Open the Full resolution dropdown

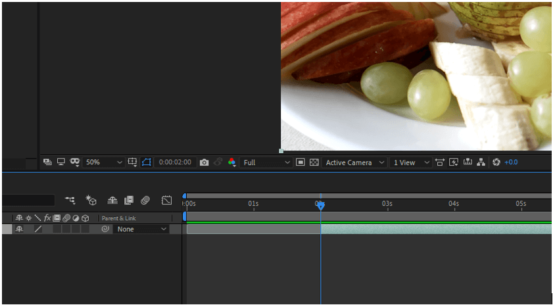coord(266,162)
